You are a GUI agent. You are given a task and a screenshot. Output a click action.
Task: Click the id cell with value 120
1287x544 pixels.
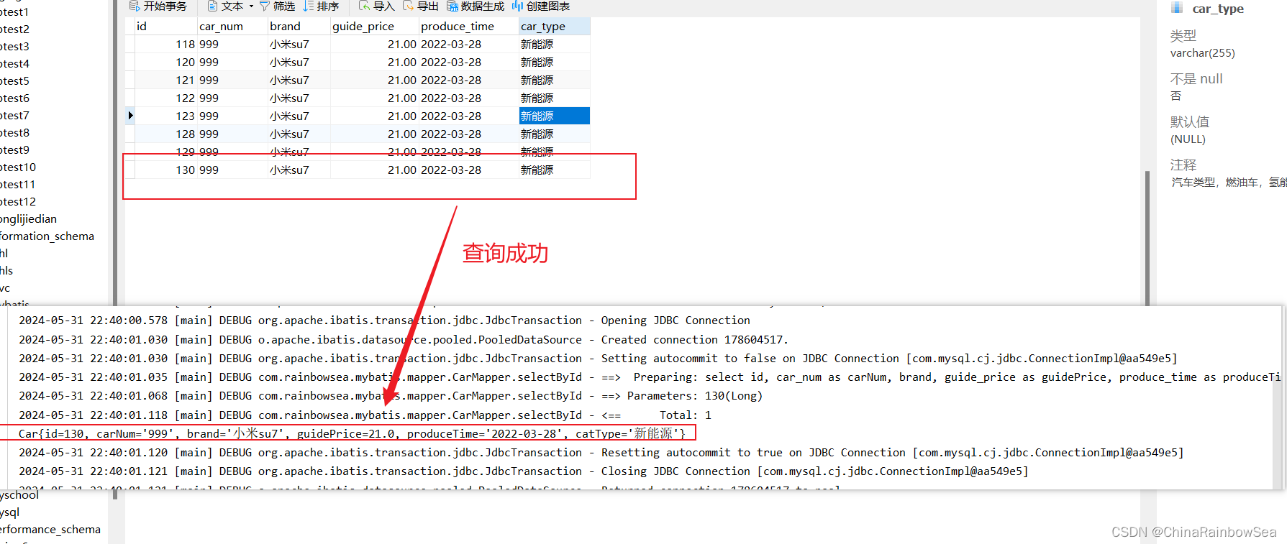pos(166,63)
